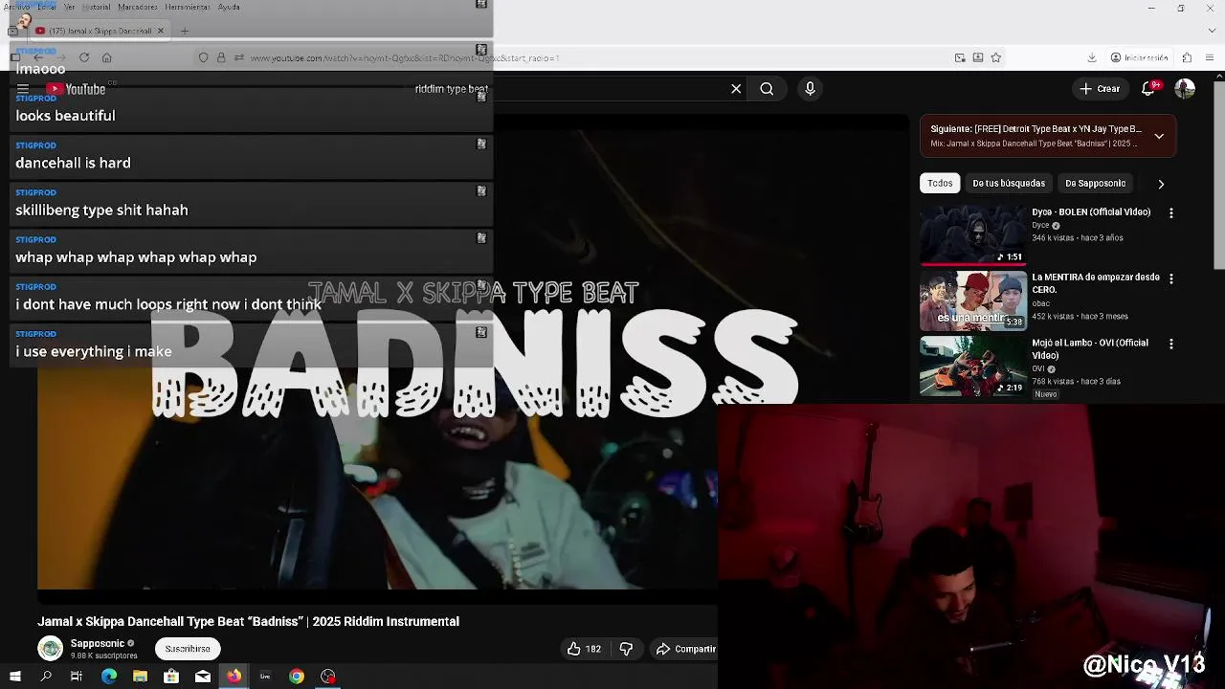Open Firefox application hamburger menu
Image resolution: width=1225 pixels, height=689 pixels.
pos(1210,57)
